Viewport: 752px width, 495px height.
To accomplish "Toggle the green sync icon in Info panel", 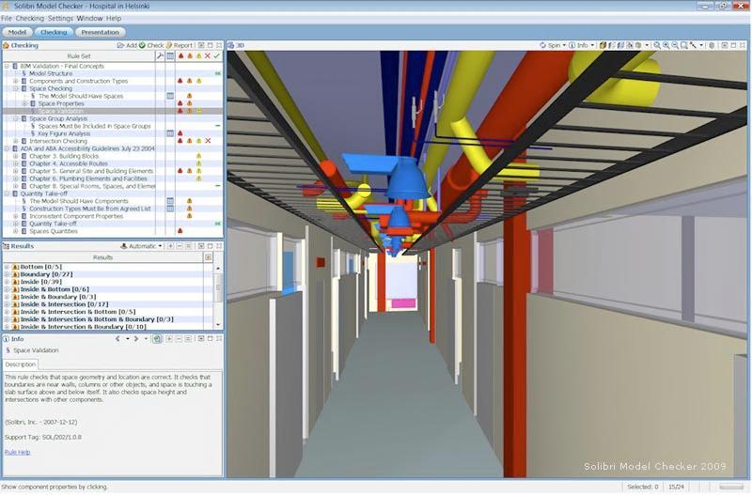I will click(157, 339).
